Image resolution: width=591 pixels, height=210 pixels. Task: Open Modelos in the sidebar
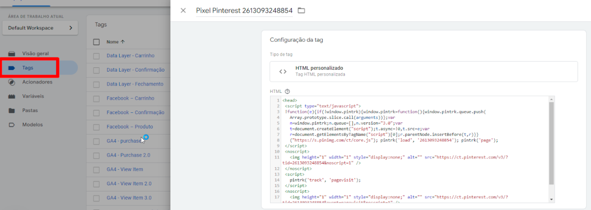click(x=33, y=125)
